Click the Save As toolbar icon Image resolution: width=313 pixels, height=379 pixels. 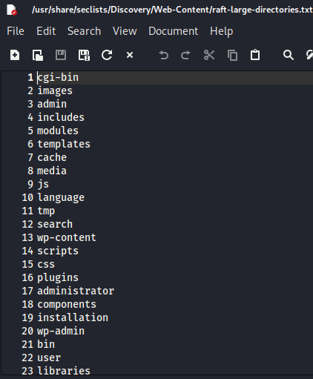(84, 55)
